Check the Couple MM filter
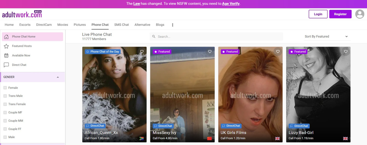Viewport: 367px width, 145px height. 5,121
